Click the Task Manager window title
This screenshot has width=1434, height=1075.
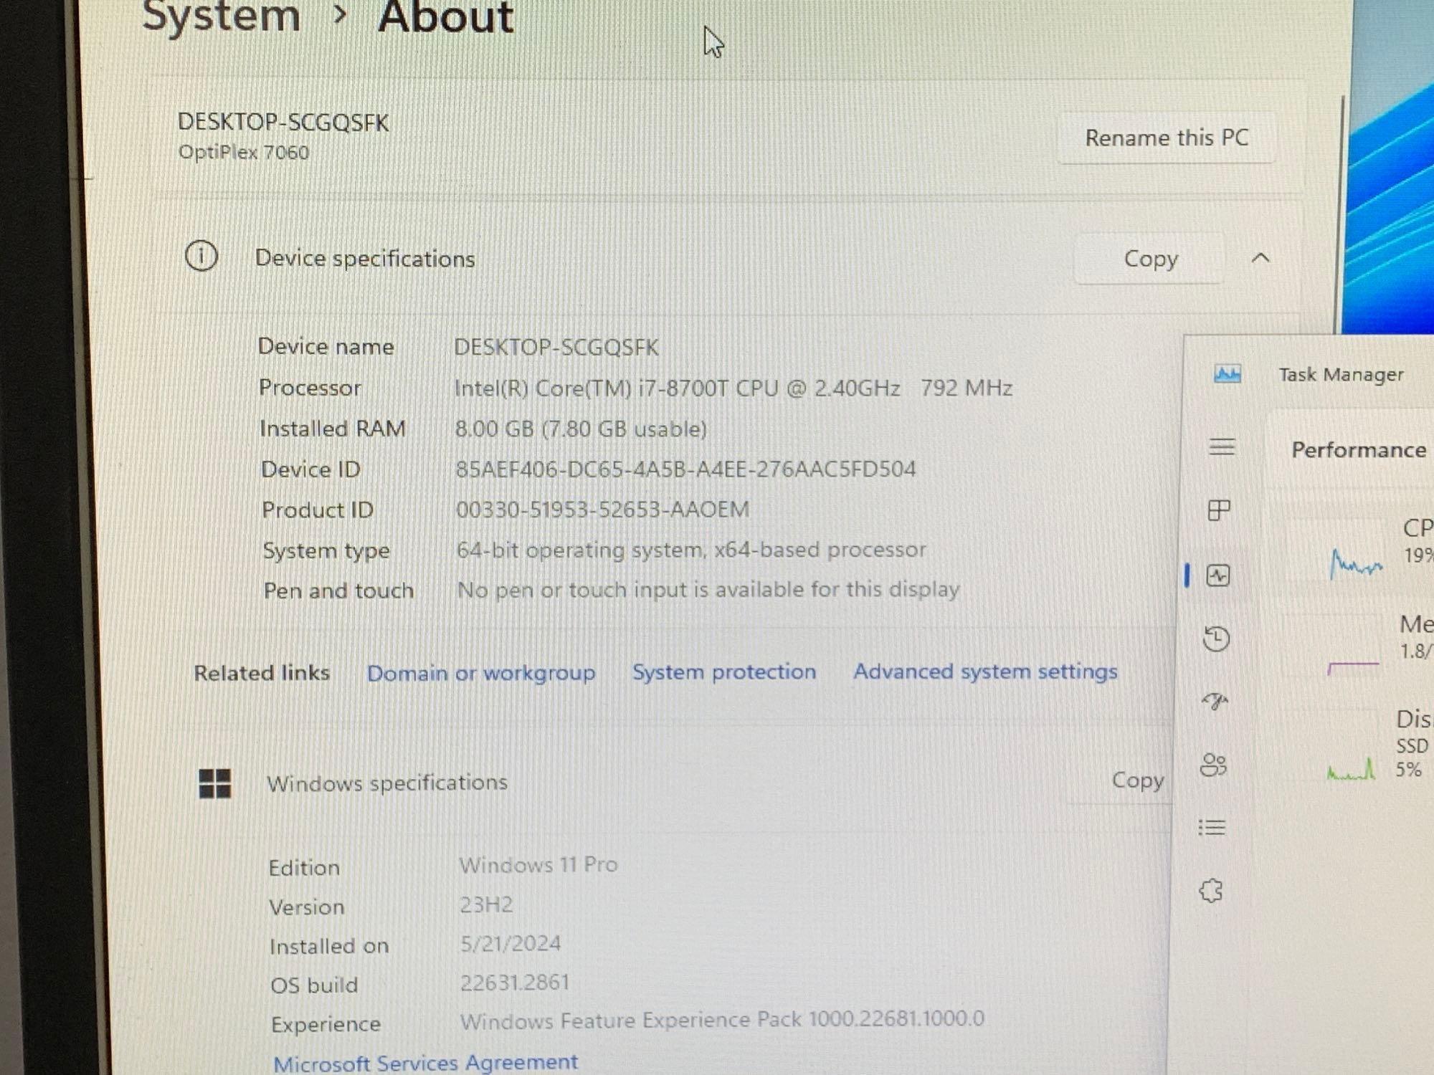point(1341,375)
